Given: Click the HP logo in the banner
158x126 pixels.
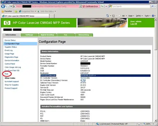Looking at the screenshot, I should pyautogui.click(x=7, y=23).
